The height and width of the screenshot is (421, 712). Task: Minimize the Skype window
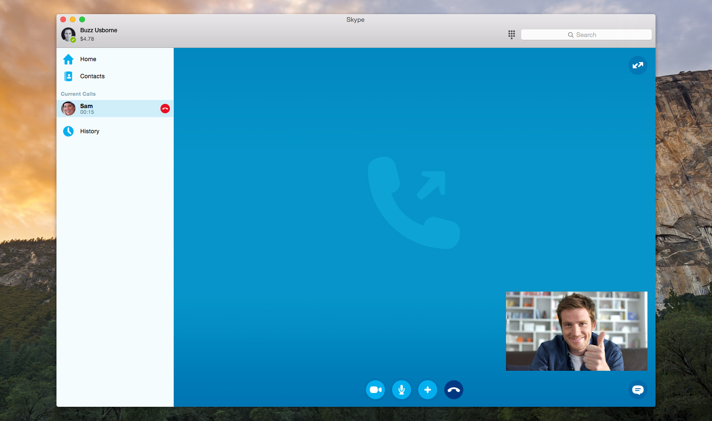pyautogui.click(x=73, y=19)
